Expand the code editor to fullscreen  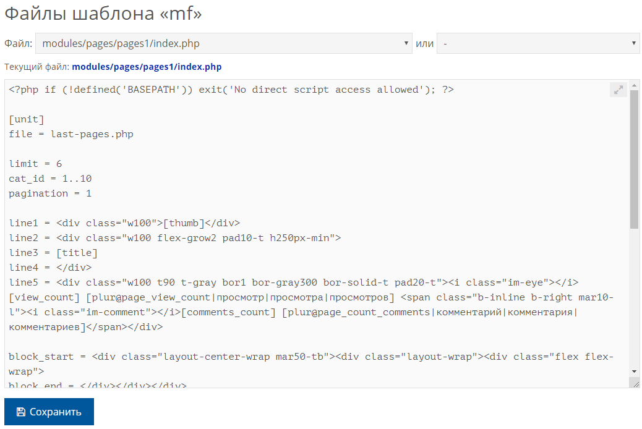(x=618, y=90)
